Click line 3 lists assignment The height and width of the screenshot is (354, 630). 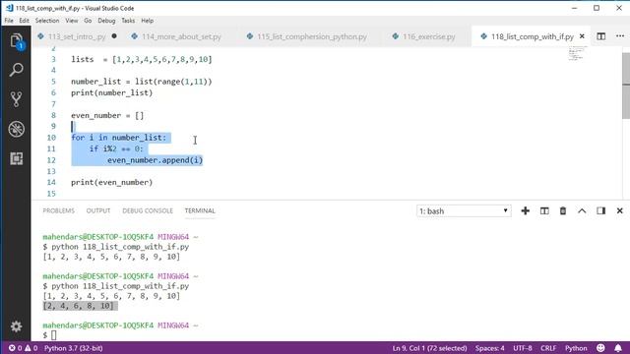click(142, 59)
